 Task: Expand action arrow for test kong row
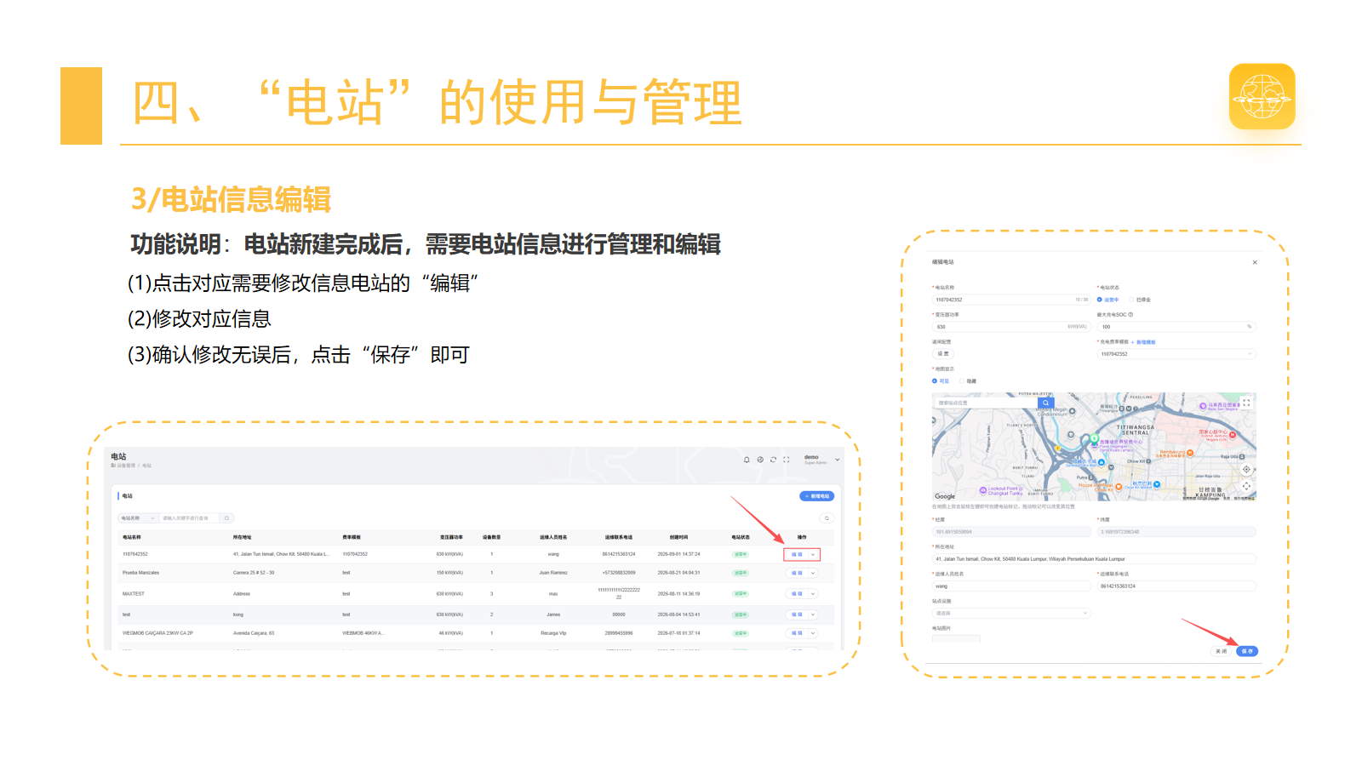coord(813,615)
